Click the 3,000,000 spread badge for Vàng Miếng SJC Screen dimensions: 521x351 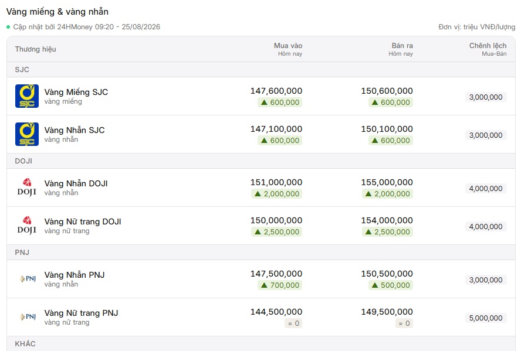[486, 97]
